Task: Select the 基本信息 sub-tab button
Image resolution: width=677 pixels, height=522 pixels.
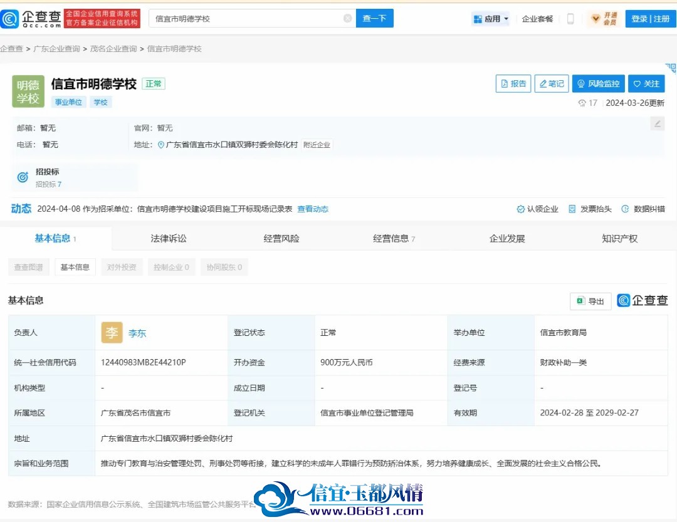Action: click(75, 267)
